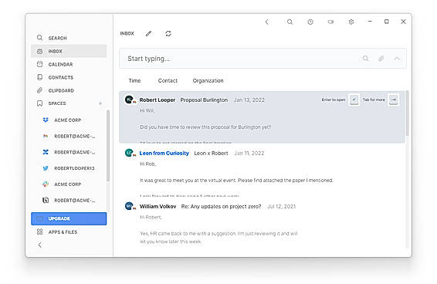Click the message list scrollbar

(407, 113)
